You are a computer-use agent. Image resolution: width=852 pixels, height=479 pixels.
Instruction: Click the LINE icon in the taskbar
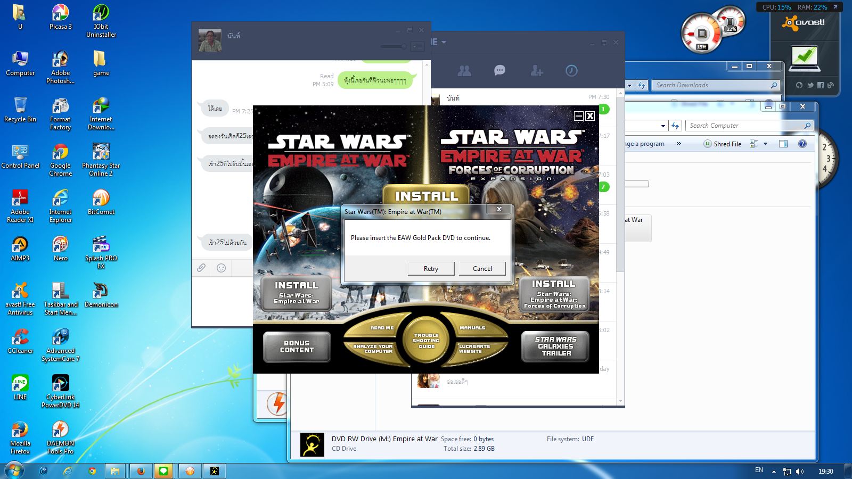[163, 471]
